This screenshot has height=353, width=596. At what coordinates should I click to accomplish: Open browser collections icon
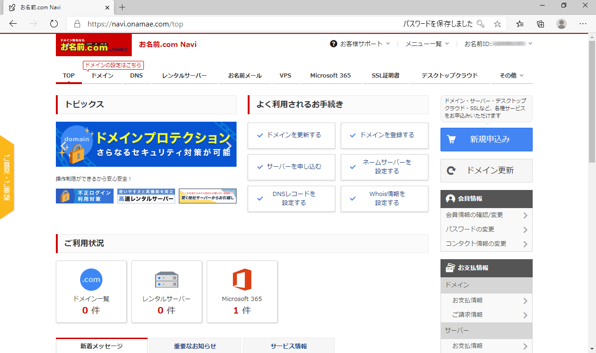coord(541,24)
